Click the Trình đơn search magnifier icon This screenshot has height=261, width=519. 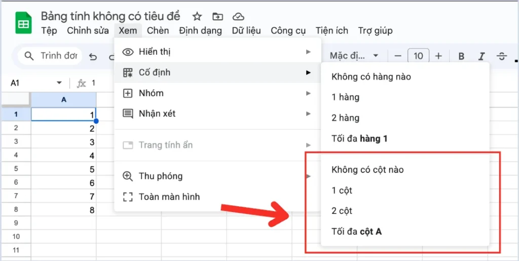click(x=29, y=56)
